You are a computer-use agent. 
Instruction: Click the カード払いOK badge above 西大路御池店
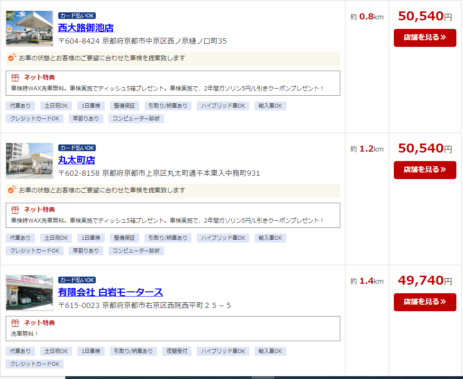pyautogui.click(x=77, y=16)
